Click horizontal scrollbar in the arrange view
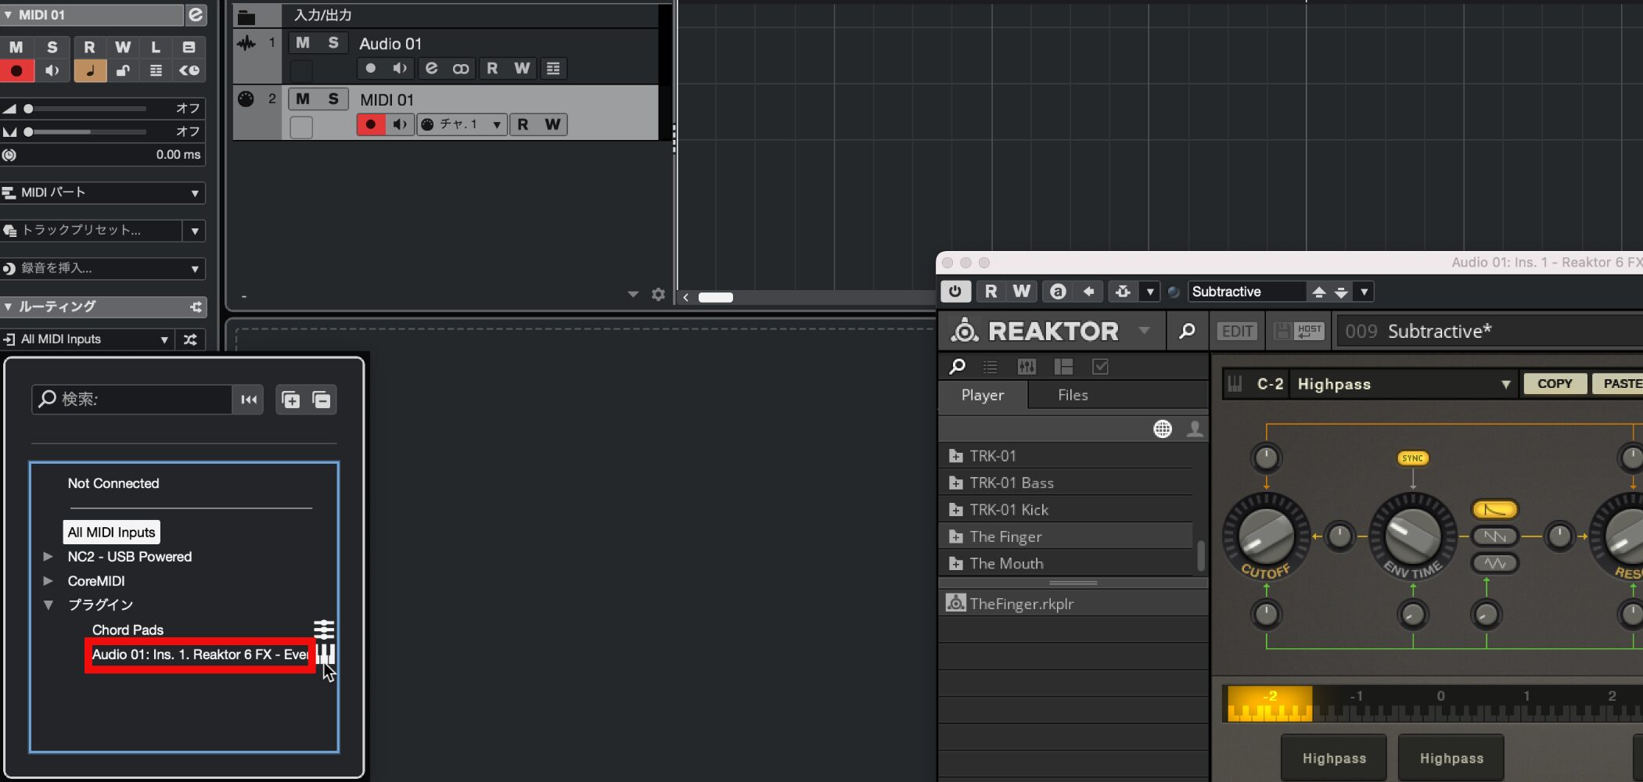 click(x=715, y=297)
